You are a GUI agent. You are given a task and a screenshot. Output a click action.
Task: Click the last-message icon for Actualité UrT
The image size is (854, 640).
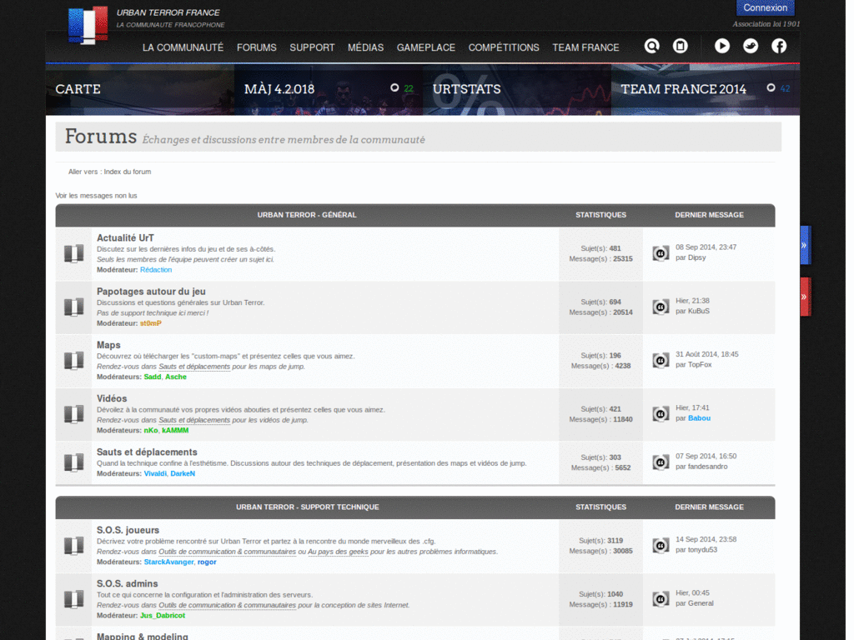(661, 253)
